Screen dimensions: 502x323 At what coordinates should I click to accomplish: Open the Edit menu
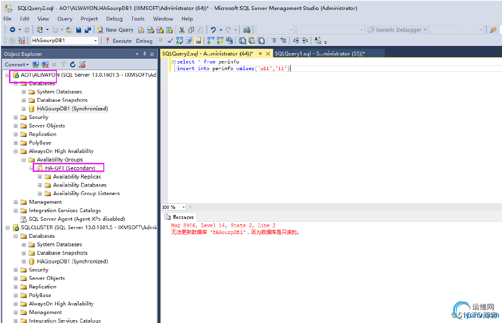[x=24, y=19]
